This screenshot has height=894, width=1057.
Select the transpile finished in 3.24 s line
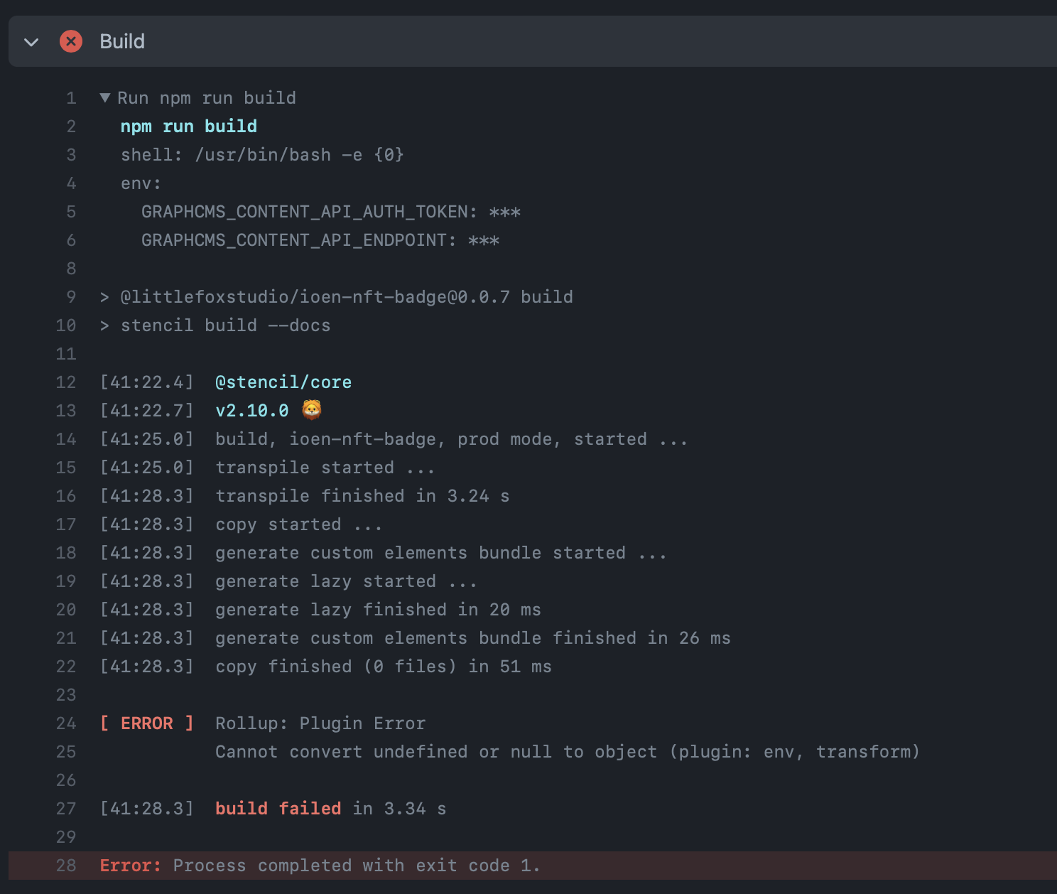pyautogui.click(x=362, y=495)
